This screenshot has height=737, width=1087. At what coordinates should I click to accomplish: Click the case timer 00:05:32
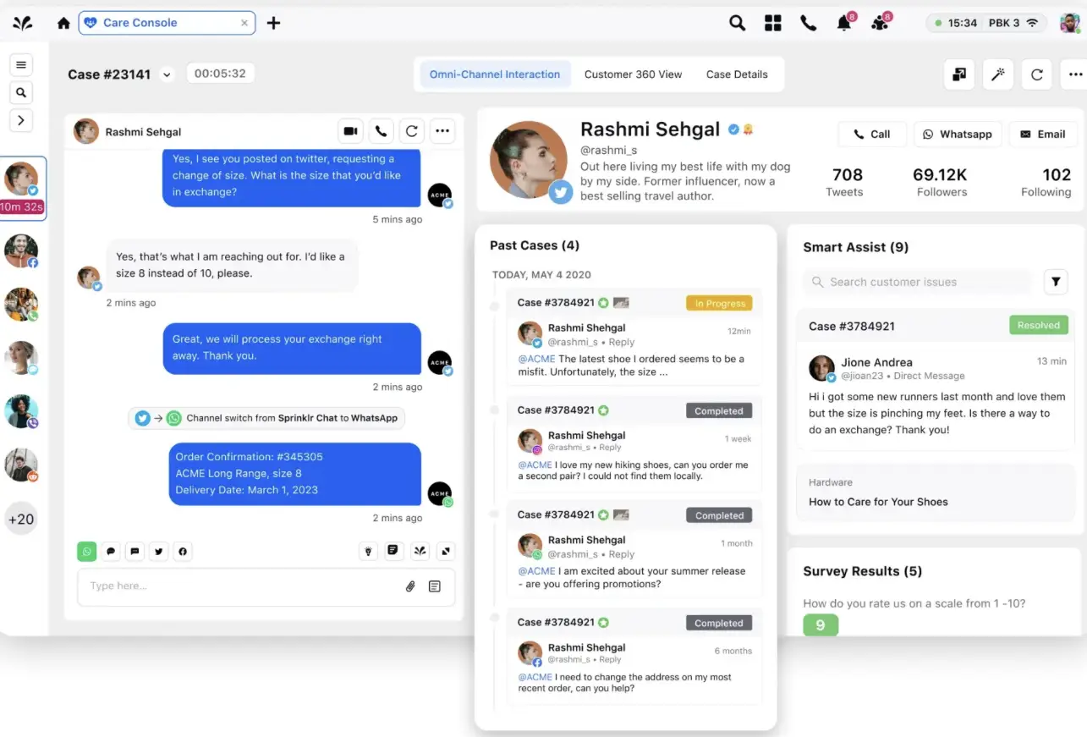pos(220,74)
